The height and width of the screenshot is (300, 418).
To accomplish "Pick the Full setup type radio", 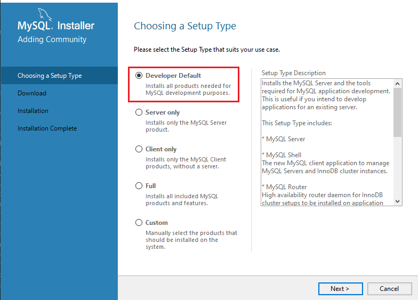I will [x=139, y=186].
